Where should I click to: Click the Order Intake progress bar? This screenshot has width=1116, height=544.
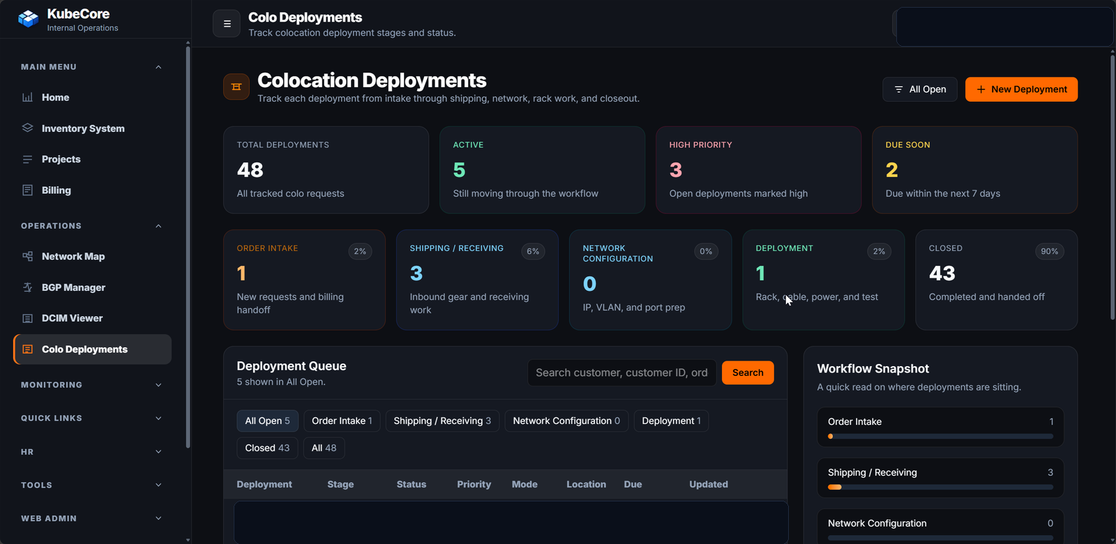[x=940, y=437]
